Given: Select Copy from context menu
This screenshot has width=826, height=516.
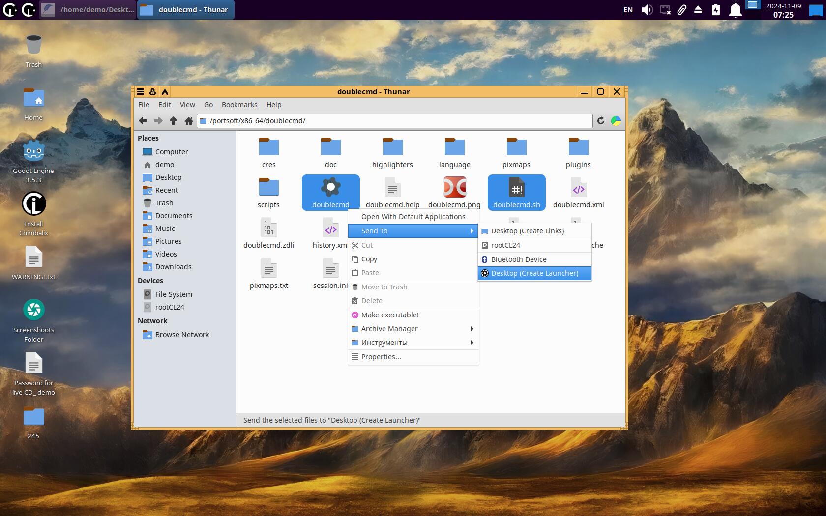Looking at the screenshot, I should tap(369, 259).
